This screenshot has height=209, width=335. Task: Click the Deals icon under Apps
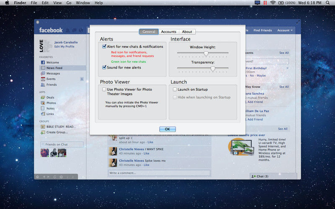click(x=43, y=97)
